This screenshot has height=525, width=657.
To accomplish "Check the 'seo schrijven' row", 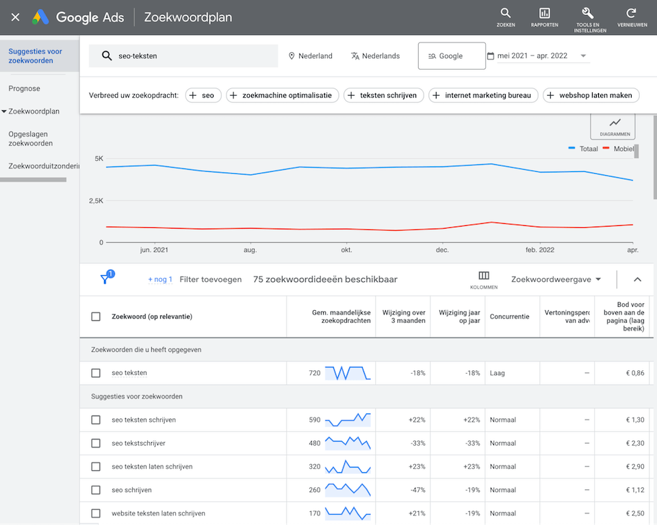I will (96, 490).
